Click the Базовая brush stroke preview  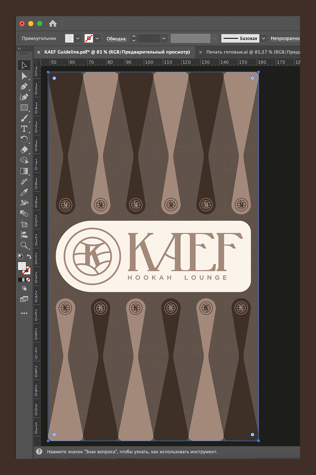point(240,38)
